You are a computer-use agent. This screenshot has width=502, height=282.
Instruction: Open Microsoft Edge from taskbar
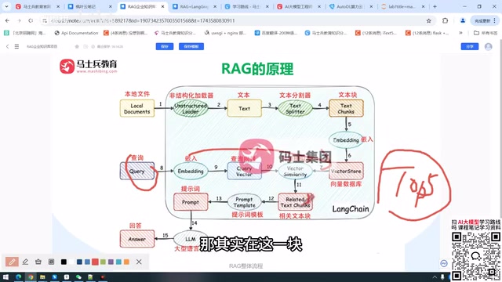pyautogui.click(x=18, y=277)
